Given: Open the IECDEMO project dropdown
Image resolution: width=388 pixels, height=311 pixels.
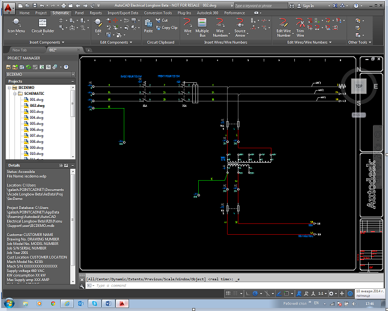Looking at the screenshot, I should point(73,74).
